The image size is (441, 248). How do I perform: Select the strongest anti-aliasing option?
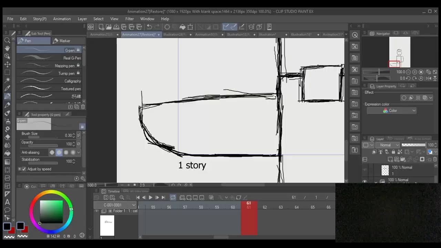[73, 152]
